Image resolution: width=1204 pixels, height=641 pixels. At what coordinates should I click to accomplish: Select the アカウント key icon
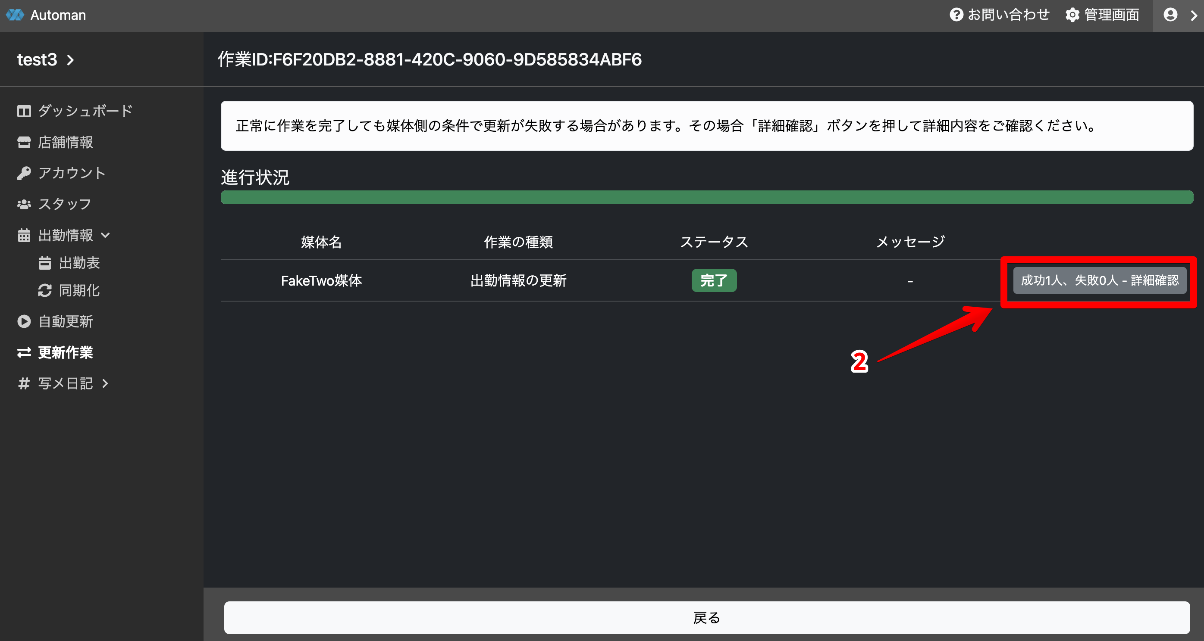click(x=24, y=173)
